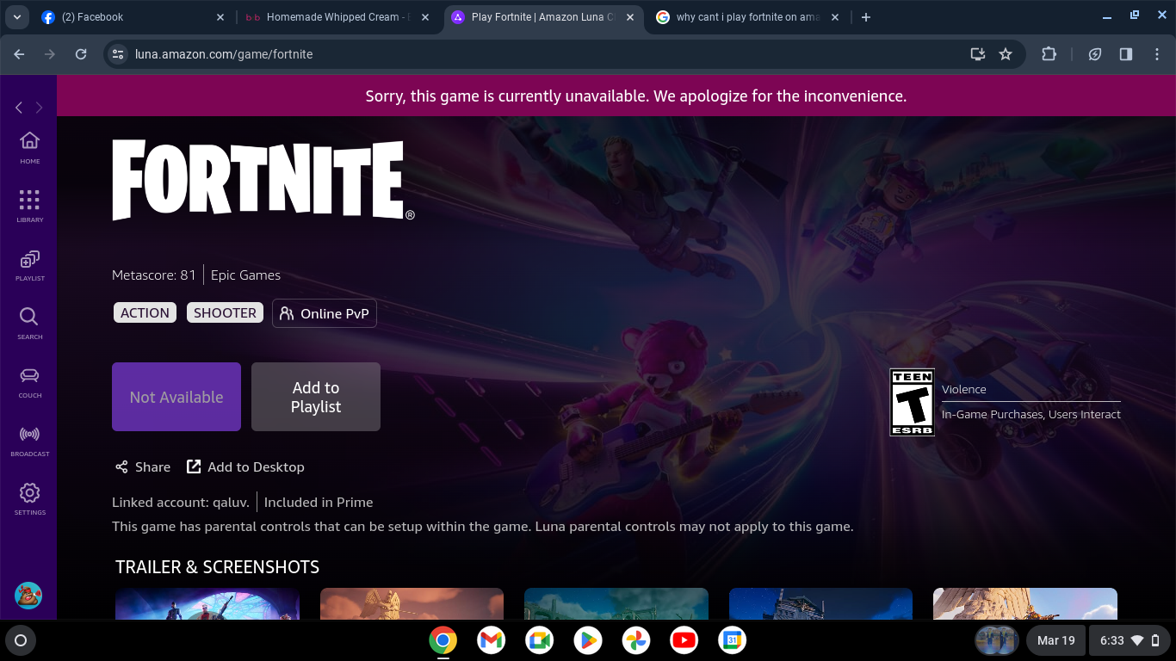Open the Library sidebar icon
The height and width of the screenshot is (661, 1176).
29,205
